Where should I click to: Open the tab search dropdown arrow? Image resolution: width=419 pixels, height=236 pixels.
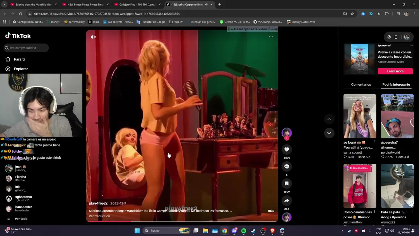pos(4,5)
